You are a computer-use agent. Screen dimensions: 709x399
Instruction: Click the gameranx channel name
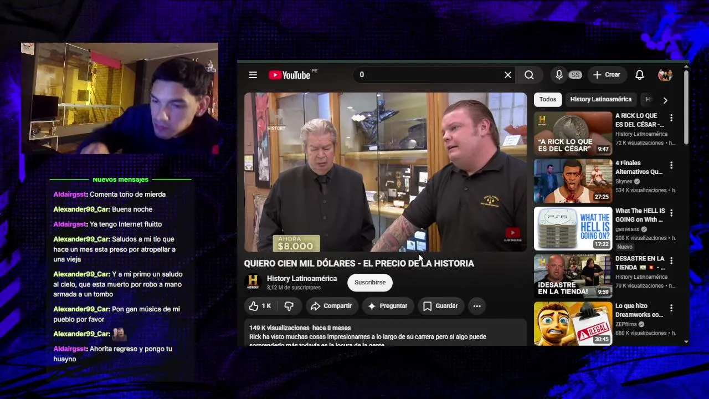click(627, 229)
